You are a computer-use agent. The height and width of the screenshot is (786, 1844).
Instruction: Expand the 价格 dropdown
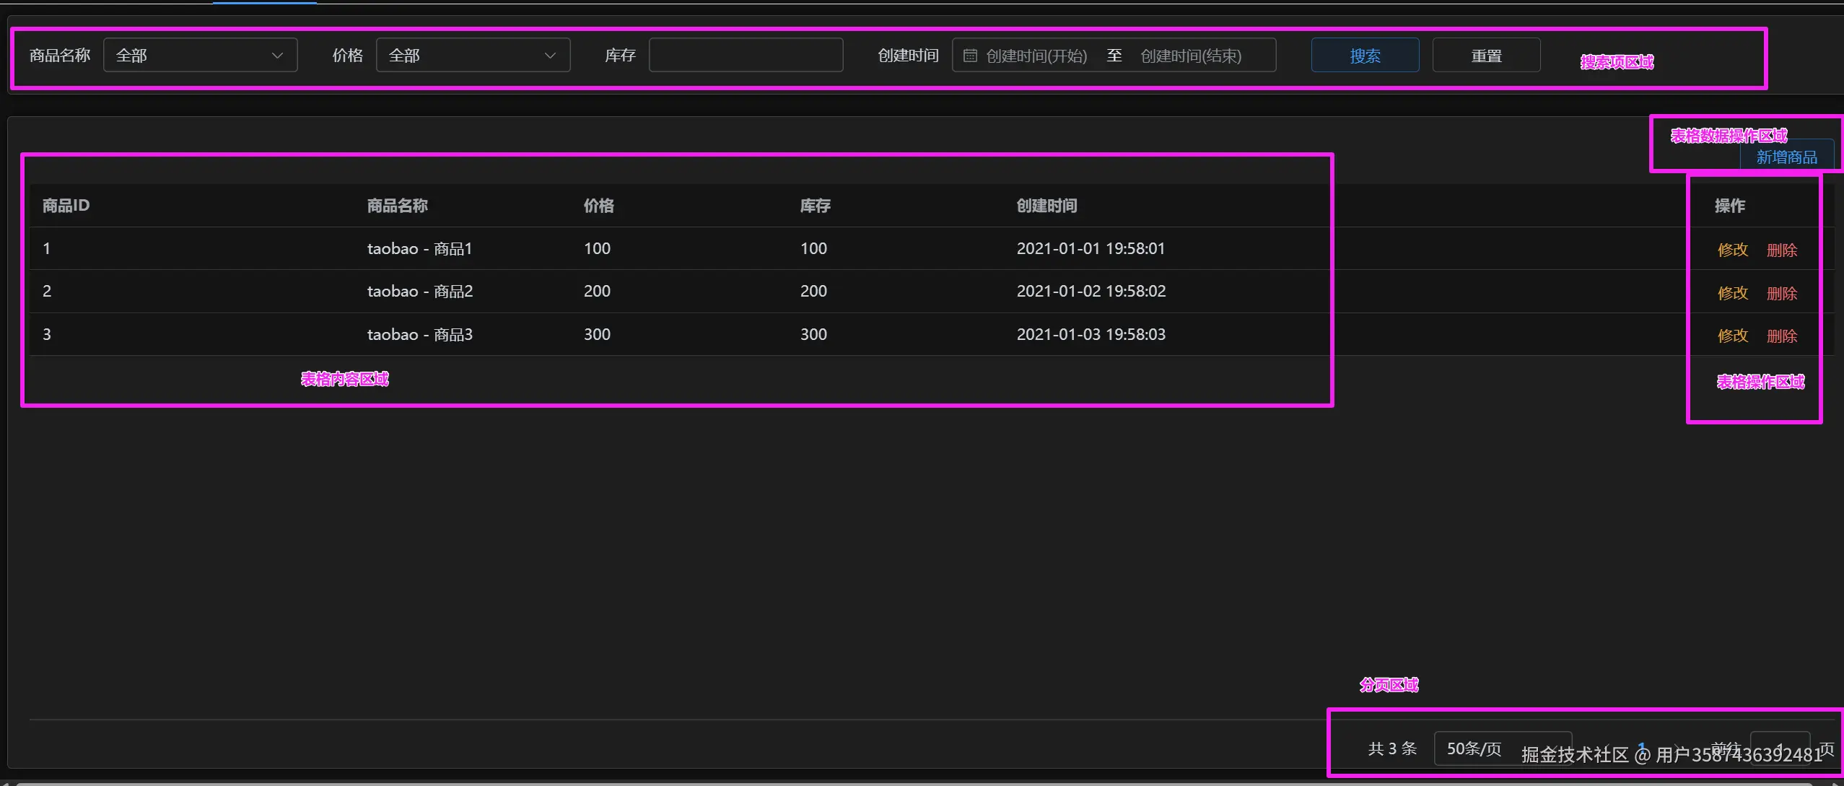[473, 56]
